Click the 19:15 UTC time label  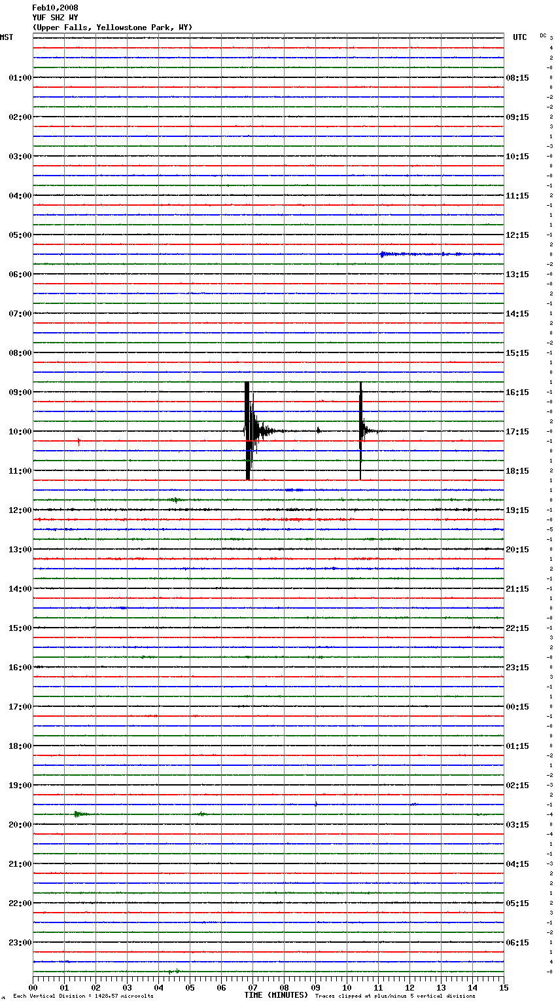517,510
